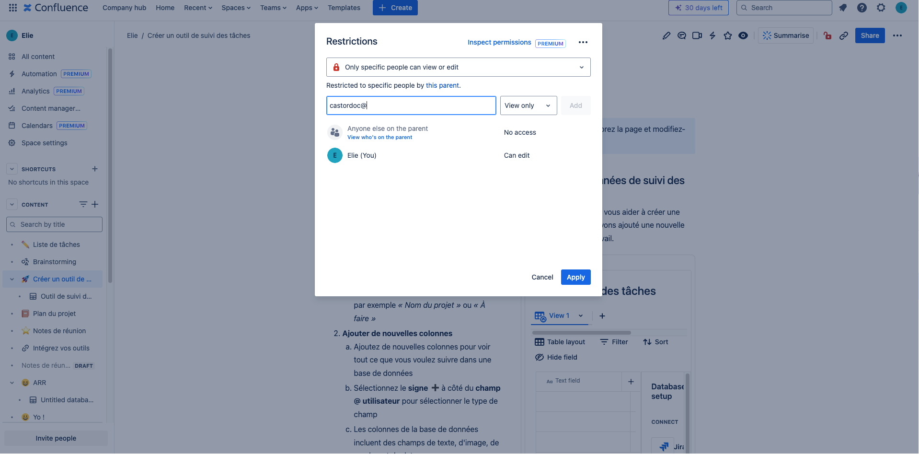The height and width of the screenshot is (455, 919).
Task: Collapse the Shortcuts section
Action: click(12, 169)
